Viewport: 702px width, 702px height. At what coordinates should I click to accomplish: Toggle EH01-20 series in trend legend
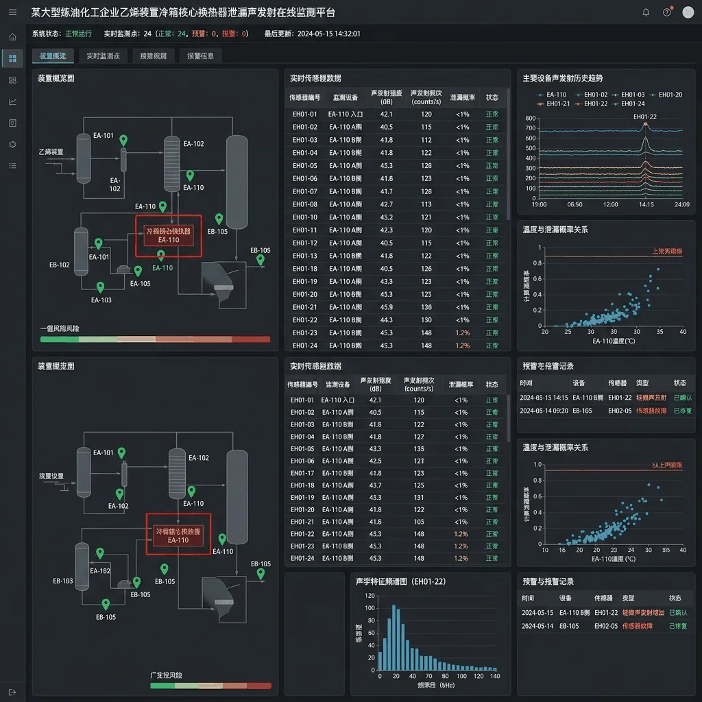(666, 95)
